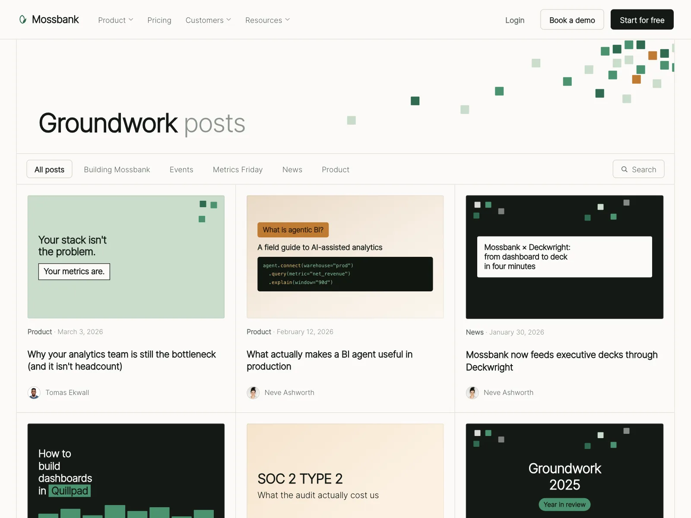Open Neve Ashworth's avatar under BI agent post

pos(253,393)
